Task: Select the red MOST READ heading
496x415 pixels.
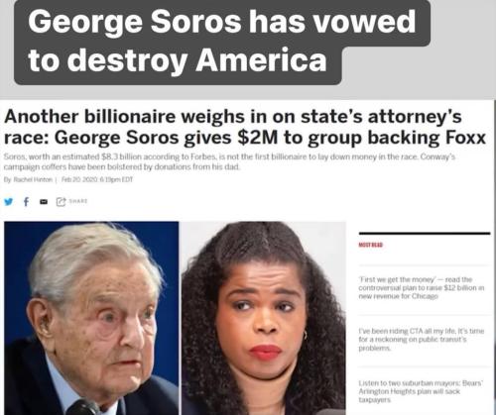Action: tap(371, 245)
